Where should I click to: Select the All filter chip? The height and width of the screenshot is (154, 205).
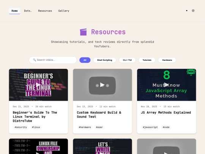pyautogui.click(x=85, y=60)
